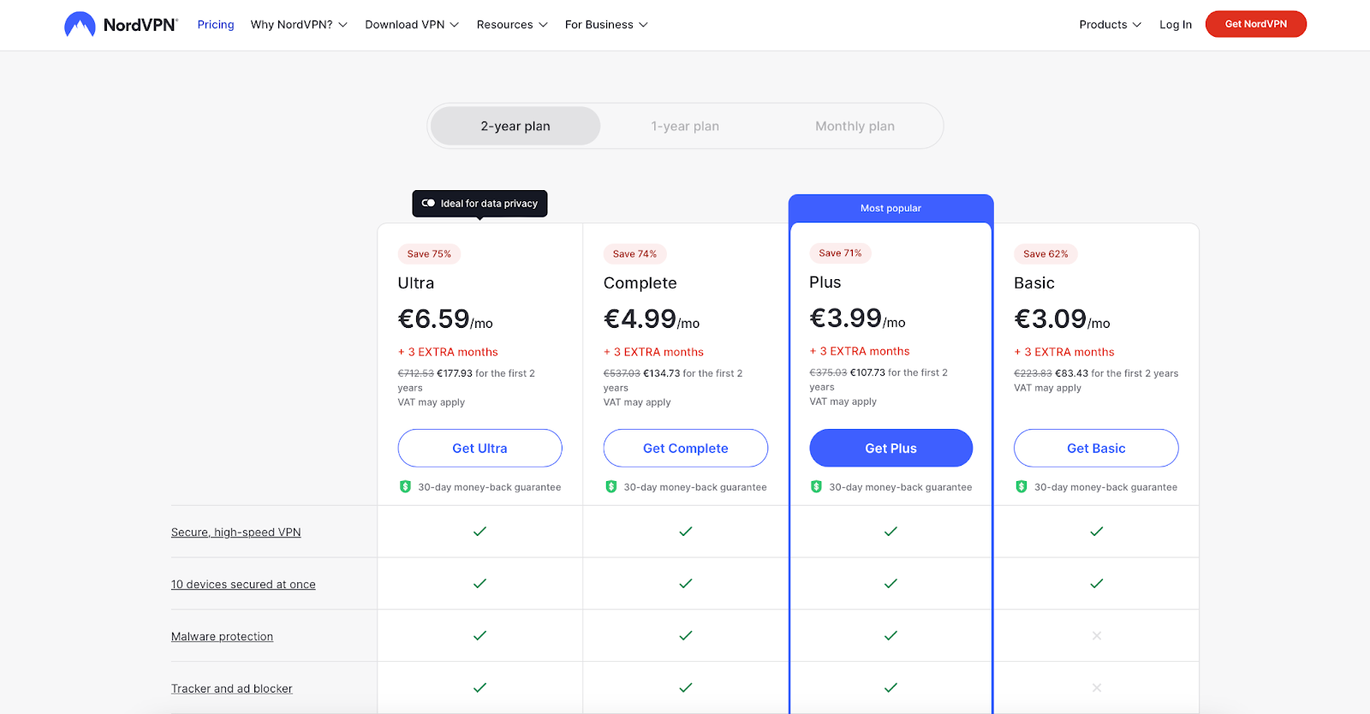The image size is (1370, 714).
Task: Click the blue Get Plus button
Action: pos(890,448)
